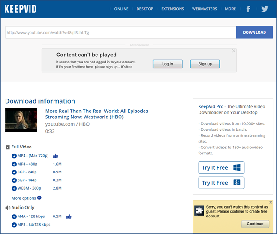Open the EXTENSIONS menu
This screenshot has height=234, width=277.
coord(173,9)
